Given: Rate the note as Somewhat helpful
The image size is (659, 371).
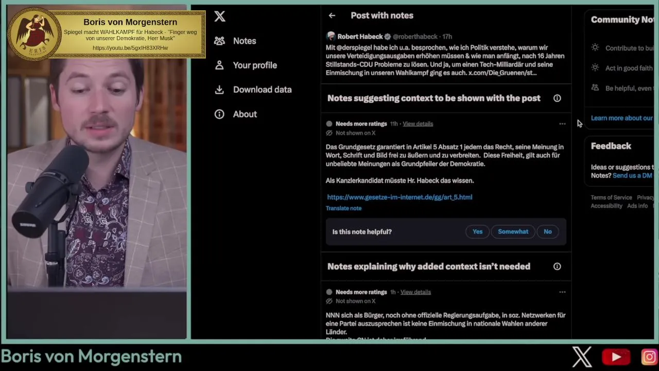Looking at the screenshot, I should [513, 231].
